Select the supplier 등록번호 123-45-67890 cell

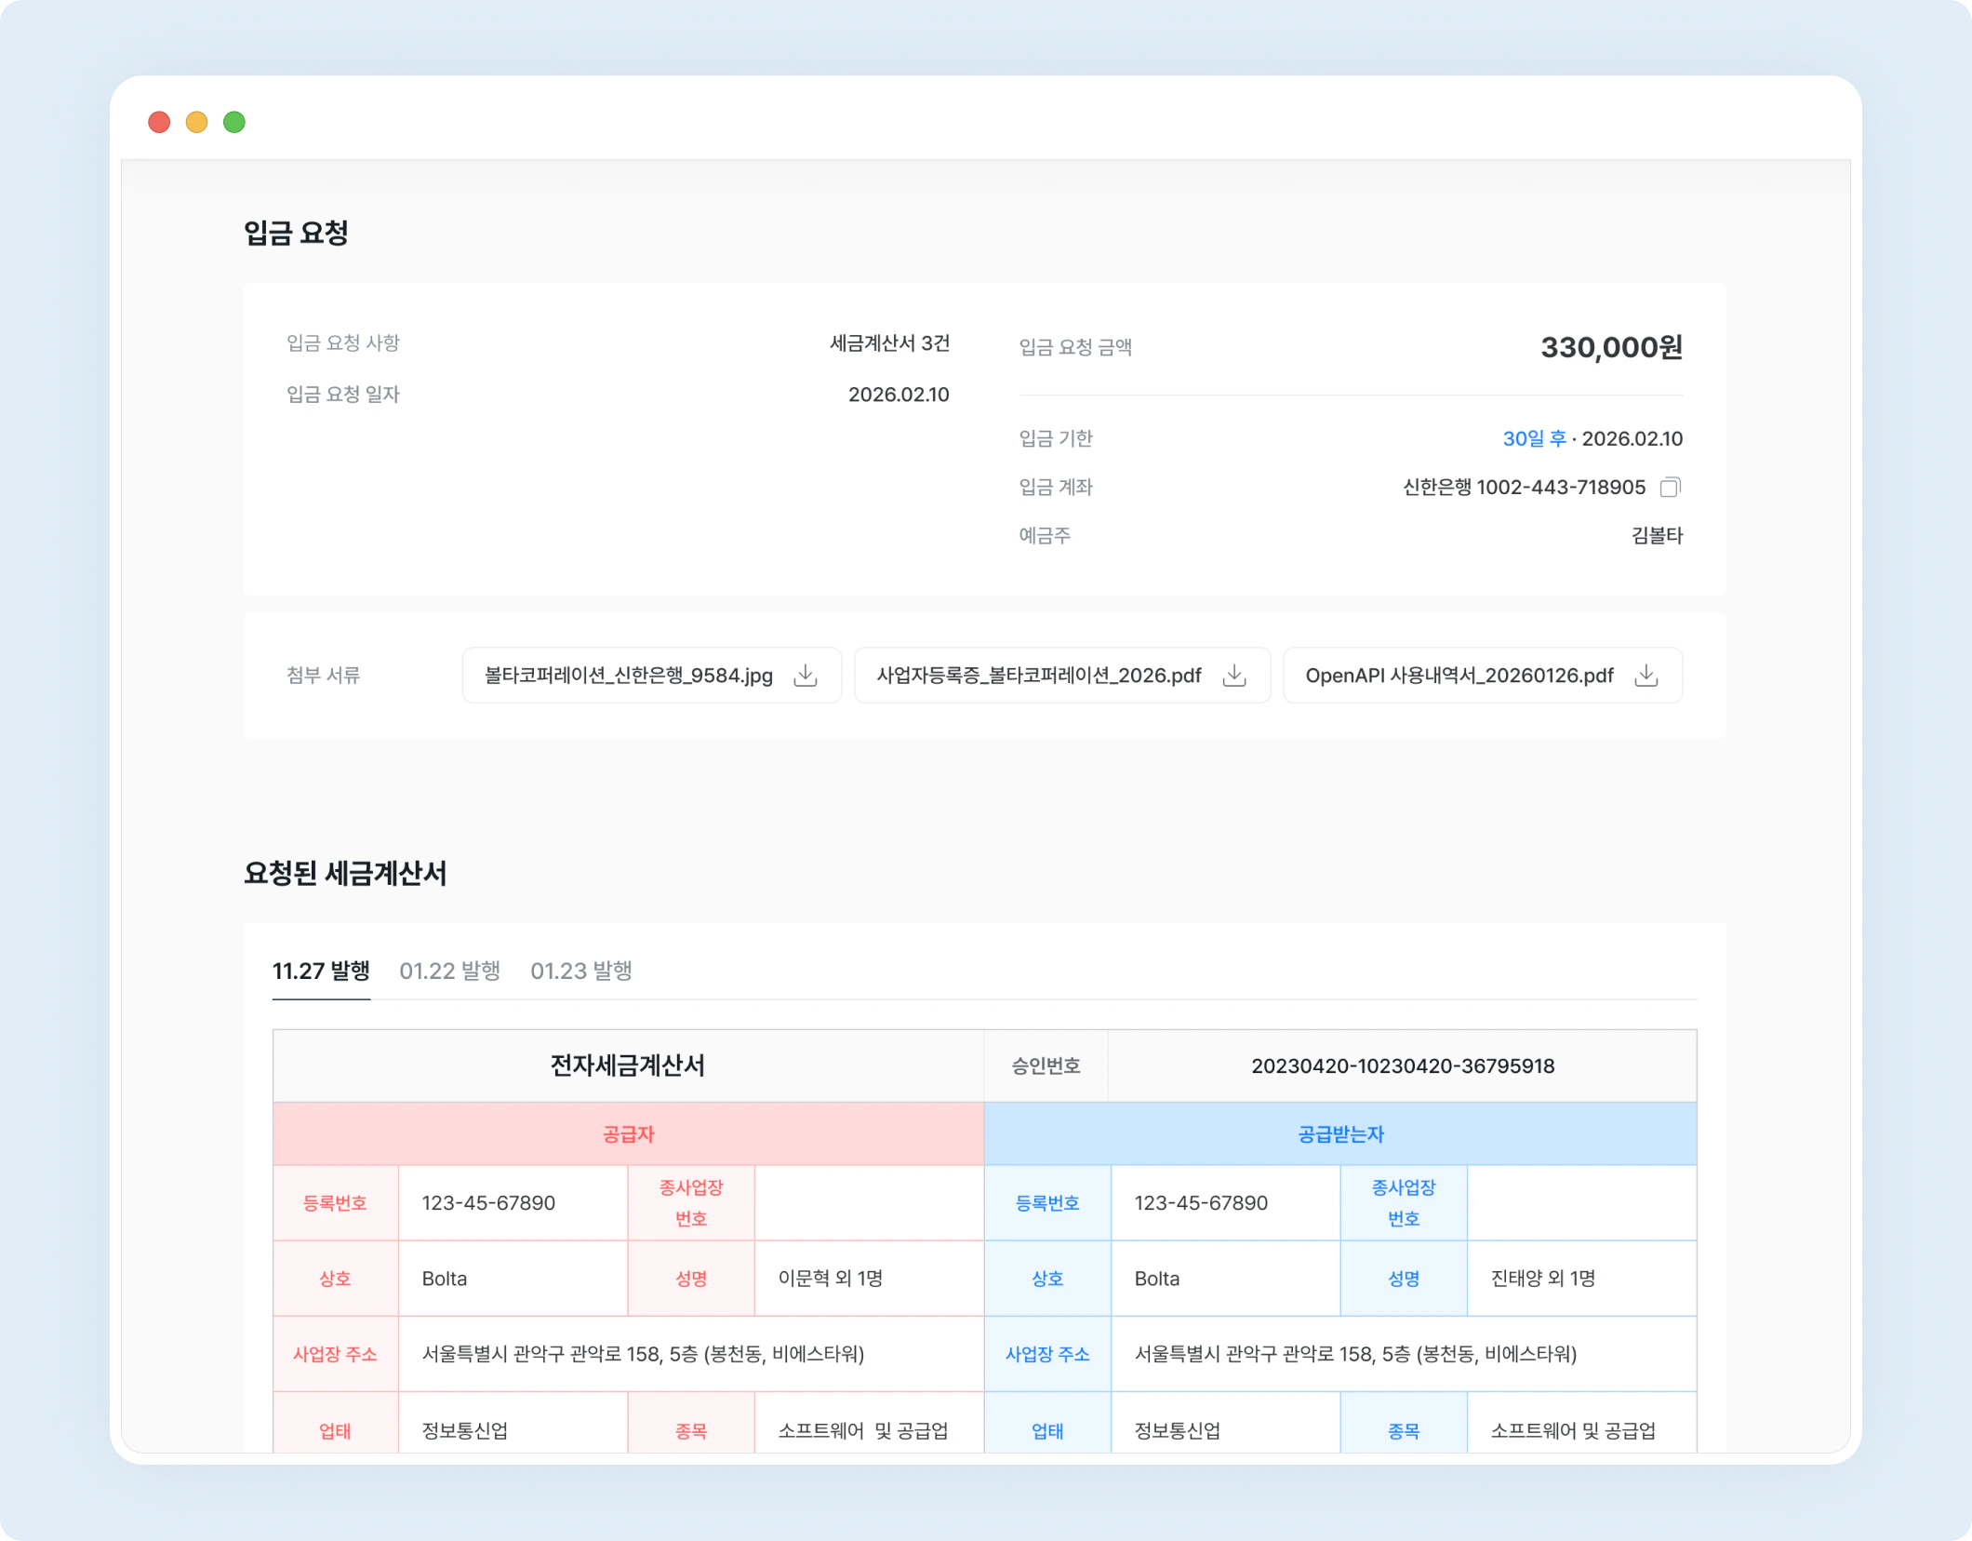coord(487,1202)
